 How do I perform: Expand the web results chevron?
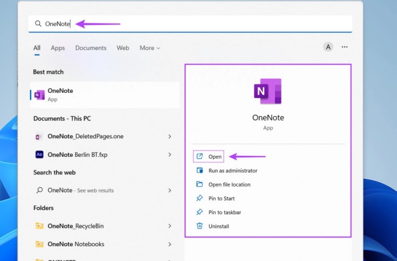click(x=169, y=190)
